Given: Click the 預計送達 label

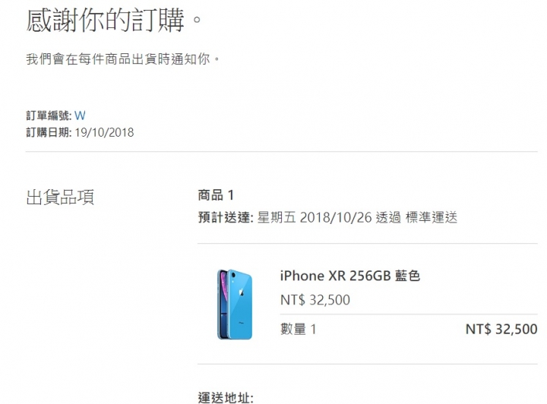Looking at the screenshot, I should (x=226, y=217).
